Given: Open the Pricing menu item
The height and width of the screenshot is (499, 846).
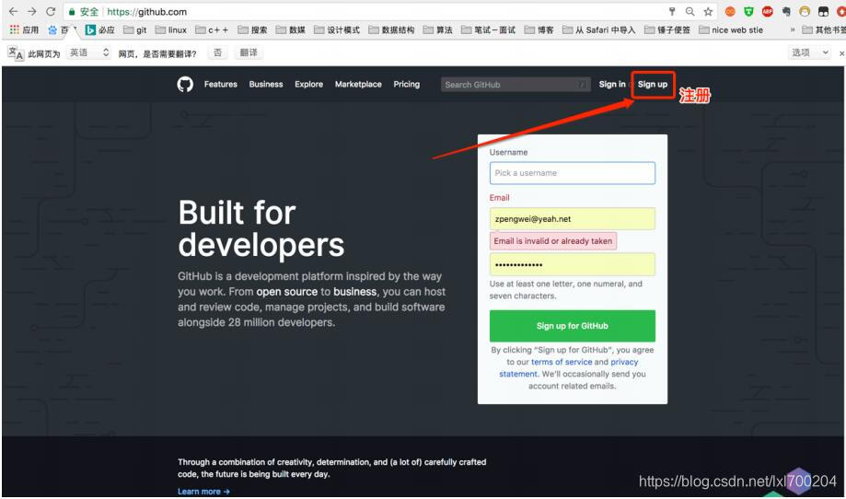Looking at the screenshot, I should [406, 84].
